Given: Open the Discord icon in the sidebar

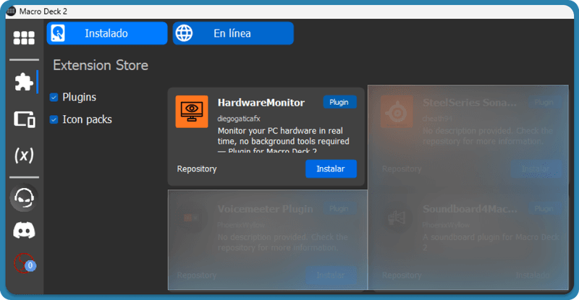Looking at the screenshot, I should coord(24,231).
